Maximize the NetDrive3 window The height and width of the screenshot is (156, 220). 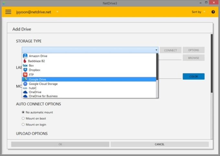tap(206, 3)
